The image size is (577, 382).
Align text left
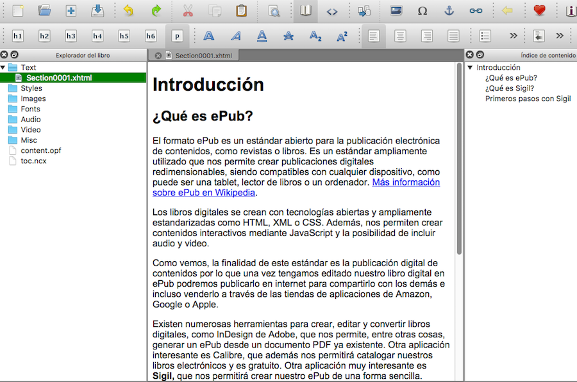pos(374,36)
